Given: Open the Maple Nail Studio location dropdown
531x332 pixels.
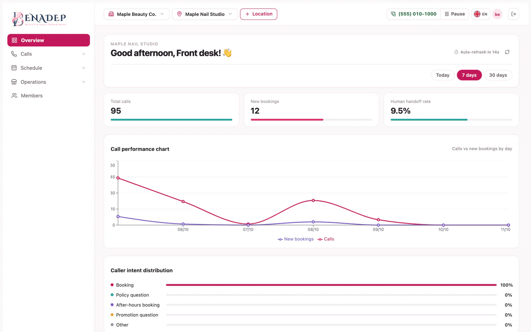Looking at the screenshot, I should [205, 14].
